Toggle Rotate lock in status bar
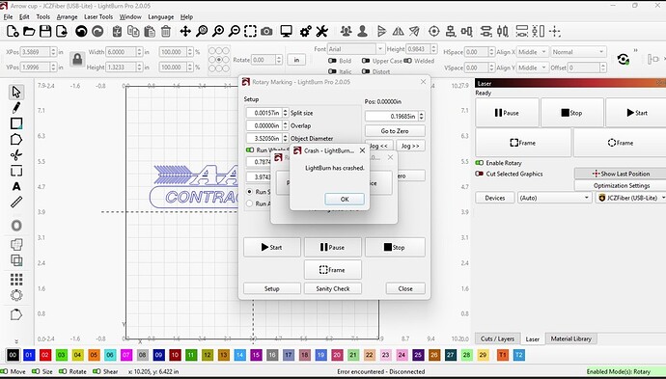This screenshot has width=666, height=379. point(63,371)
